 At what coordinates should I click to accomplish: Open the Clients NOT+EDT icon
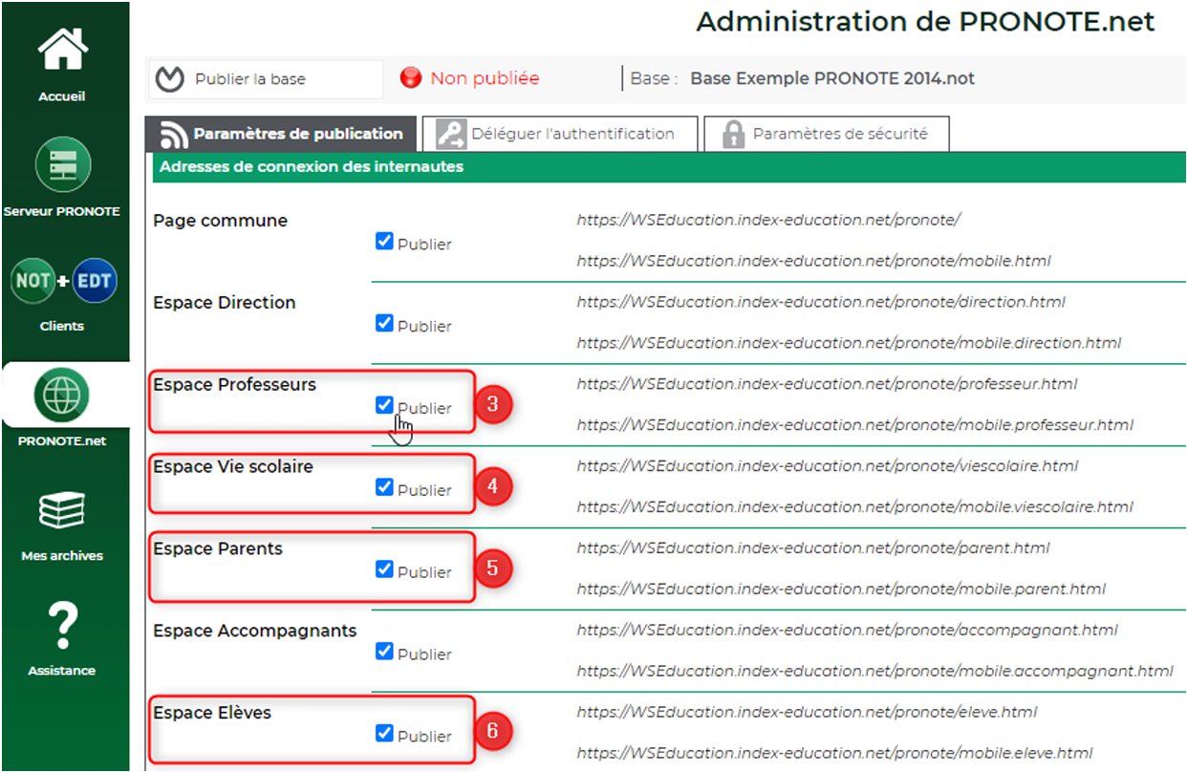[62, 282]
